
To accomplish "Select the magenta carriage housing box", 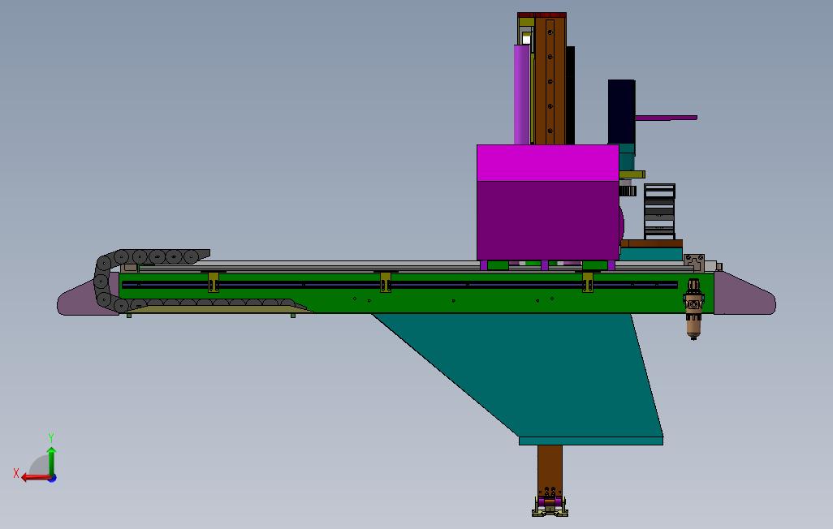I will click(548, 202).
